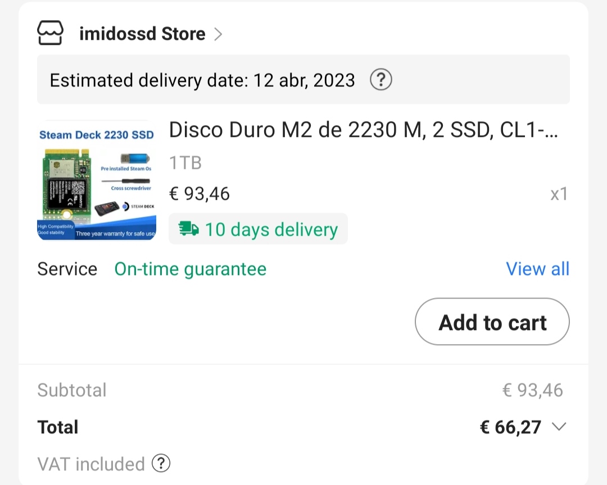This screenshot has height=485, width=607.
Task: Tap the estimated delivery date banner
Action: click(x=202, y=80)
